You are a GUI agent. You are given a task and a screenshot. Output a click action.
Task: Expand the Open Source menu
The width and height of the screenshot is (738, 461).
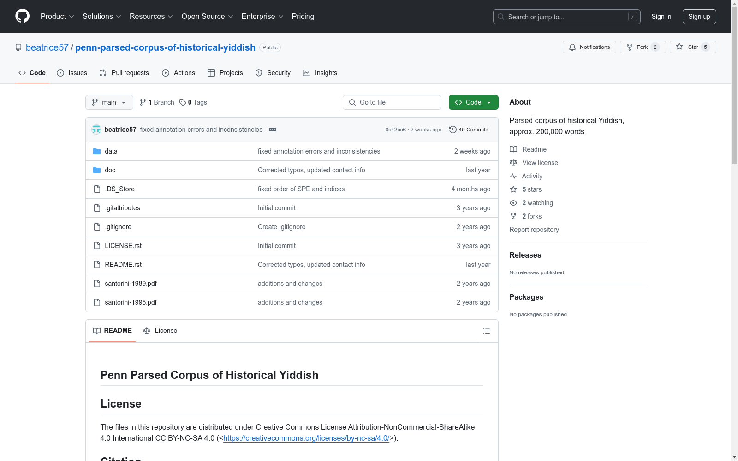(x=208, y=17)
